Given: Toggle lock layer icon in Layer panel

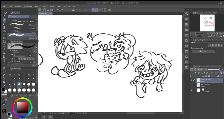Looking at the screenshot, I should pos(204,73).
